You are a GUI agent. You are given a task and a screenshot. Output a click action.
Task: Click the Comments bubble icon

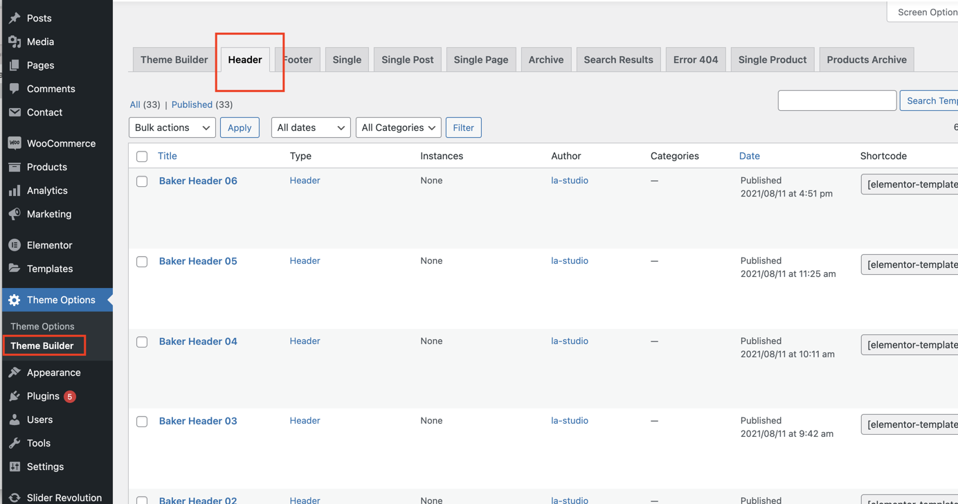(15, 89)
